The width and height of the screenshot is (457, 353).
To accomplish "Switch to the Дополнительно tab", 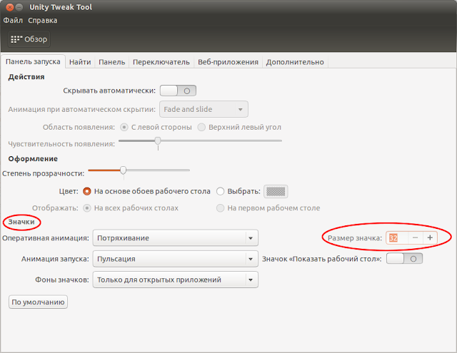I will [x=295, y=62].
